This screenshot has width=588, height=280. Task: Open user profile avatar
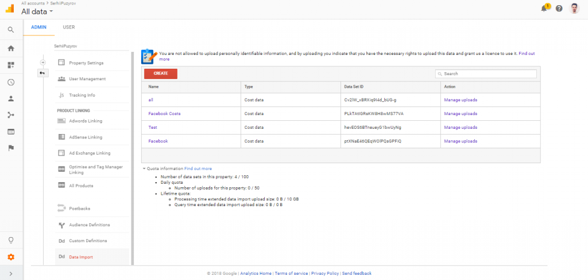tap(574, 8)
